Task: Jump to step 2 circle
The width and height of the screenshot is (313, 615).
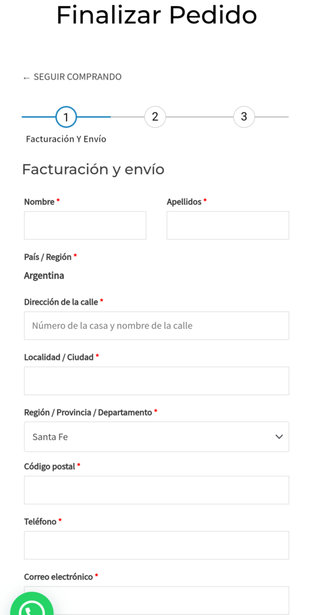Action: click(155, 117)
